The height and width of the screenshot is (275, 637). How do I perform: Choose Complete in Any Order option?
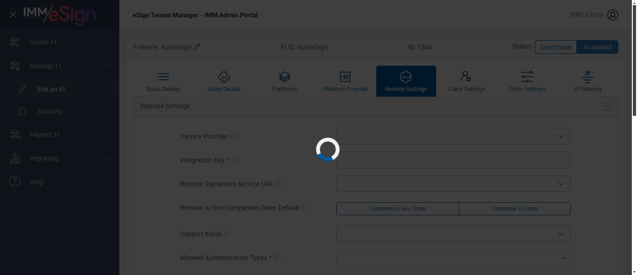pyautogui.click(x=398, y=209)
